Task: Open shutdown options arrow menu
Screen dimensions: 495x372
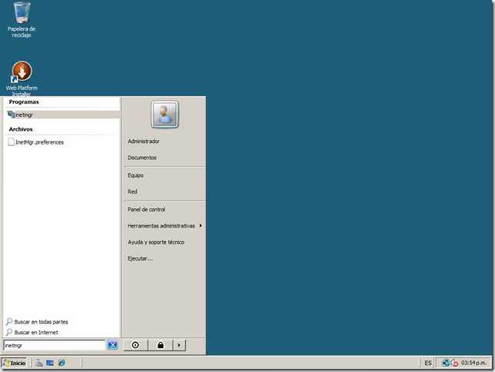Action: (x=179, y=345)
